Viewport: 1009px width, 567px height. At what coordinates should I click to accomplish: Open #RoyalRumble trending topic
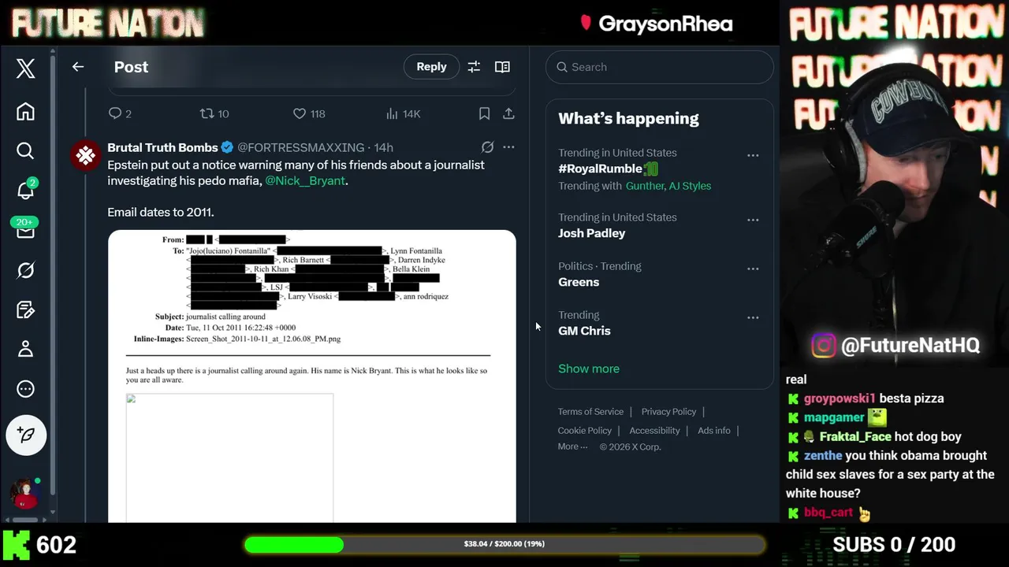[x=608, y=169]
